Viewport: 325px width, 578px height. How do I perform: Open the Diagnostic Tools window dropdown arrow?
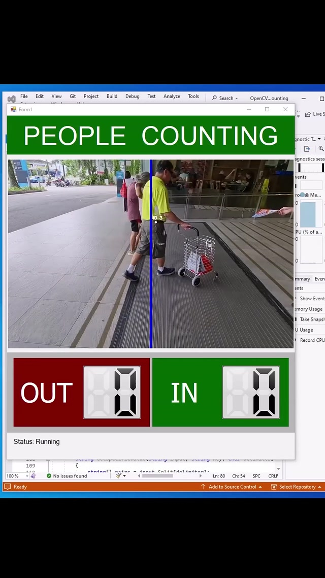(319, 139)
